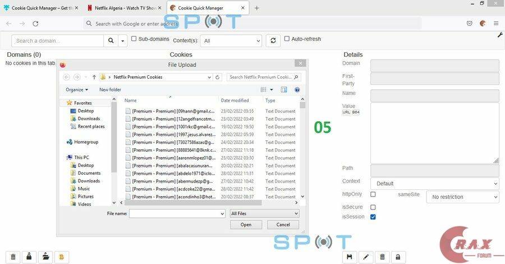Click the browser reload button
The width and height of the screenshot is (505, 264).
(x=35, y=24)
